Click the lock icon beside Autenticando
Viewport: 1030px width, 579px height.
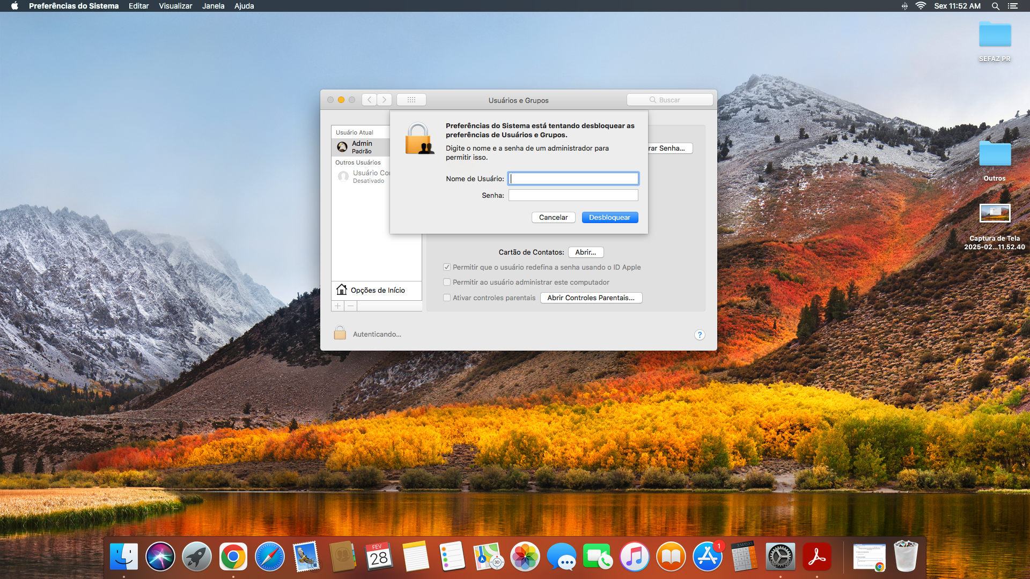click(x=340, y=333)
